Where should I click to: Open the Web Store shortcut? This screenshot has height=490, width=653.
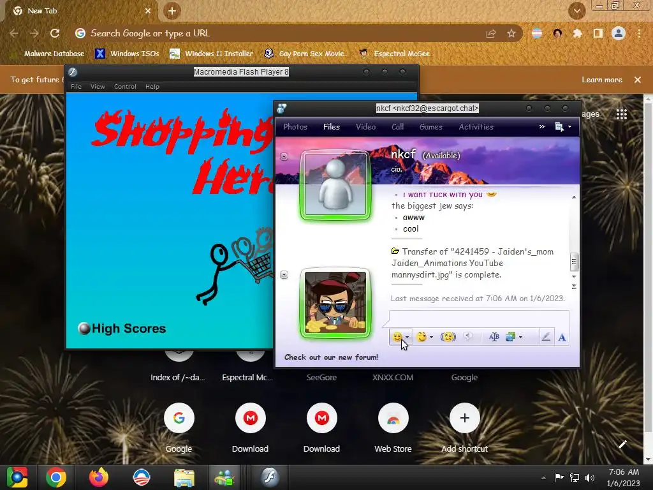pyautogui.click(x=393, y=428)
